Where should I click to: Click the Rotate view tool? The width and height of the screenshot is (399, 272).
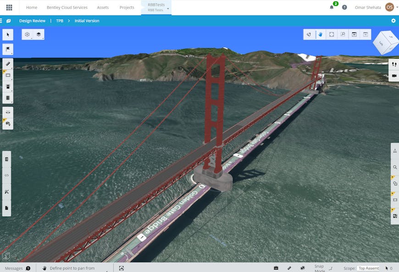click(x=309, y=34)
